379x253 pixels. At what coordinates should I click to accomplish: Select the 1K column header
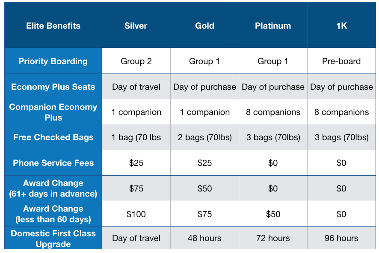click(341, 26)
